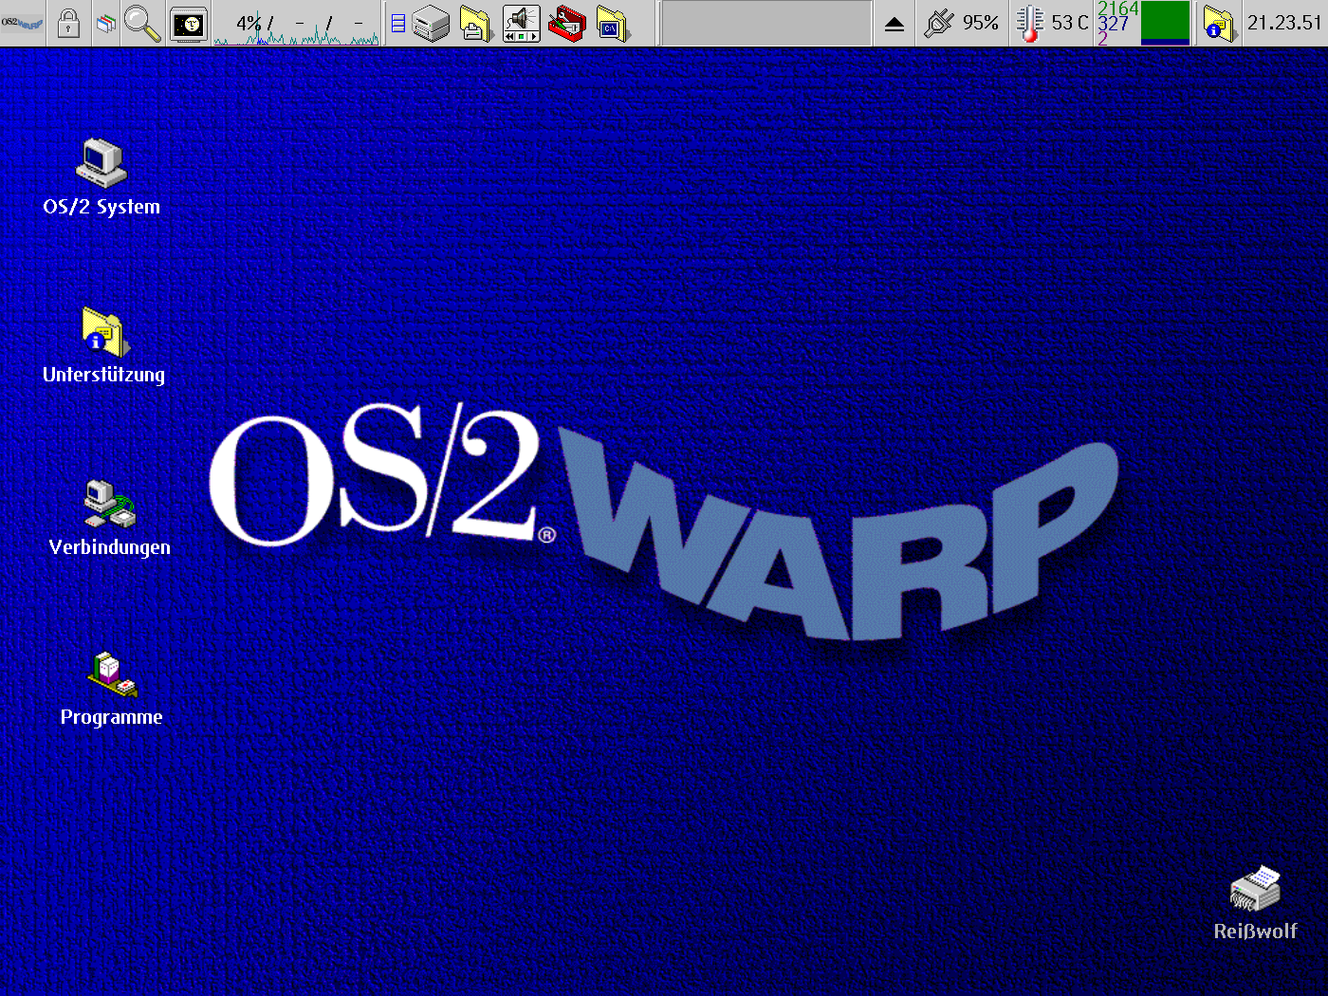Viewport: 1328px width, 996px height.
Task: Click the magnifying glass search icon
Action: click(x=142, y=23)
